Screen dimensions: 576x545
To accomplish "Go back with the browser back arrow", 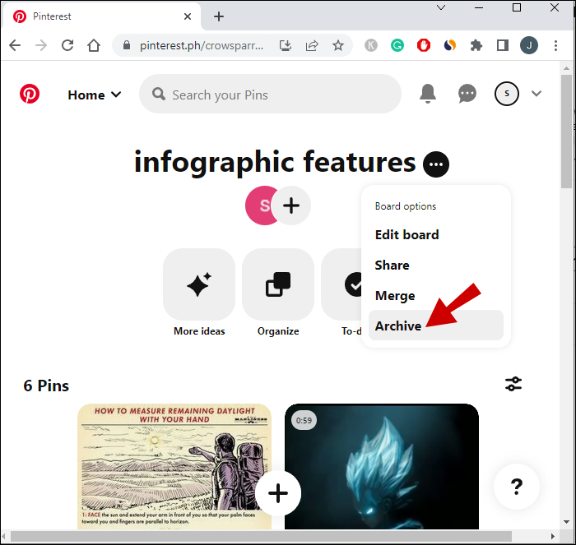I will (x=15, y=45).
